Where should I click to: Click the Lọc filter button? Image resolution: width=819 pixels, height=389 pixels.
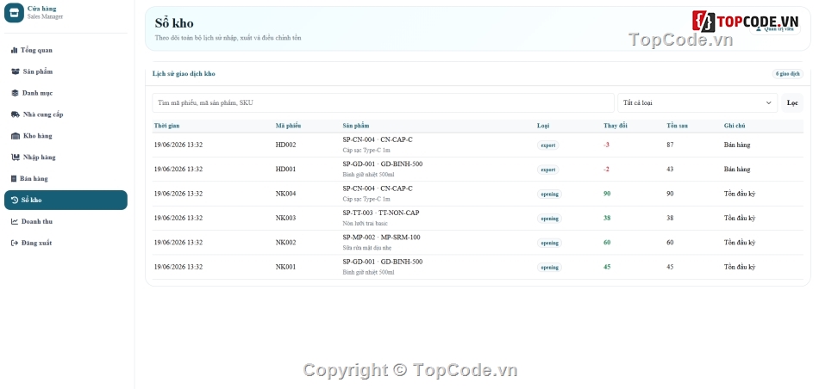click(x=792, y=102)
